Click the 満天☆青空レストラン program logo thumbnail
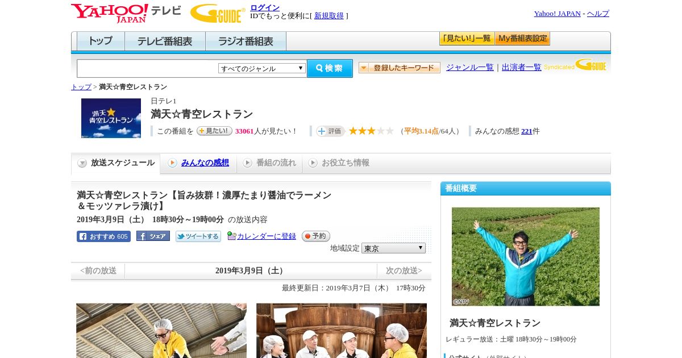Image resolution: width=682 pixels, height=358 pixels. (x=111, y=118)
